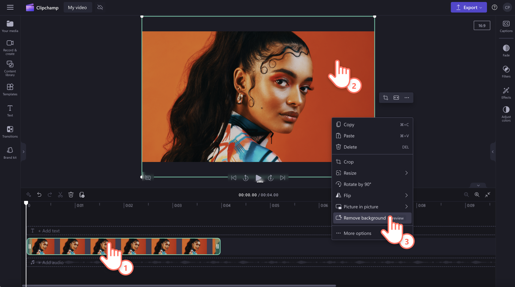The height and width of the screenshot is (287, 515).
Task: Click the crop icon in floating toolbar
Action: point(386,98)
